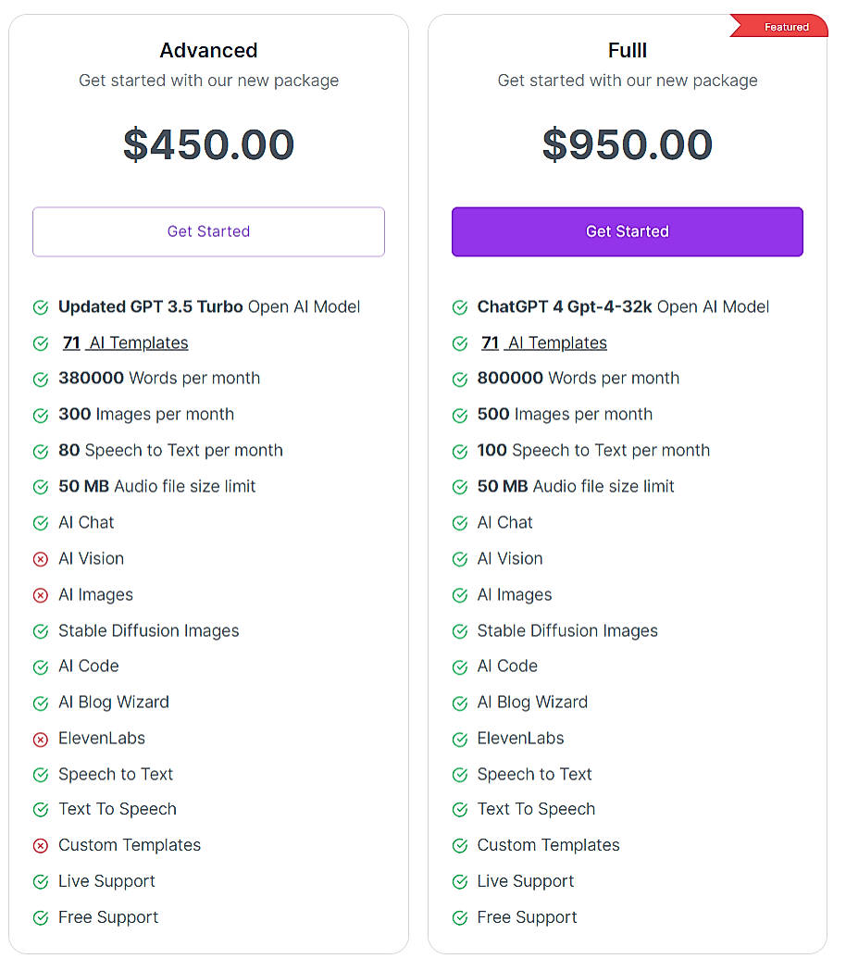
Task: Click red X icon beside Custom Templates in Advanced
Action: click(41, 846)
